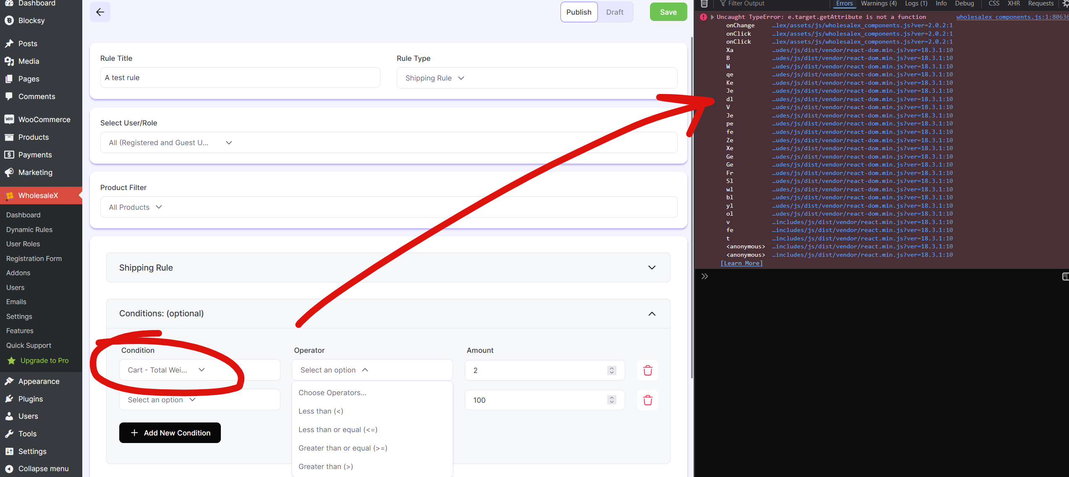Image resolution: width=1069 pixels, height=477 pixels.
Task: Click the Users person icon in main menu
Action: [x=9, y=416]
